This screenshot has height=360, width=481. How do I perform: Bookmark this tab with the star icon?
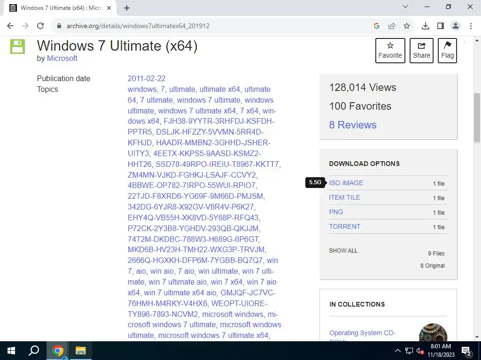coord(407,26)
